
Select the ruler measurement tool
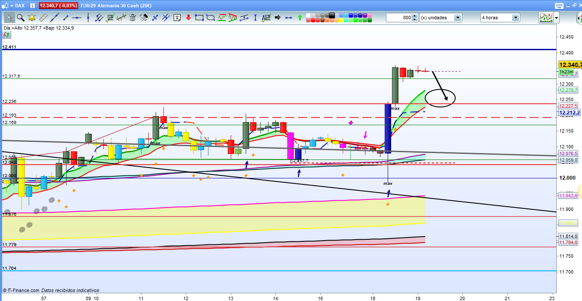click(43, 18)
